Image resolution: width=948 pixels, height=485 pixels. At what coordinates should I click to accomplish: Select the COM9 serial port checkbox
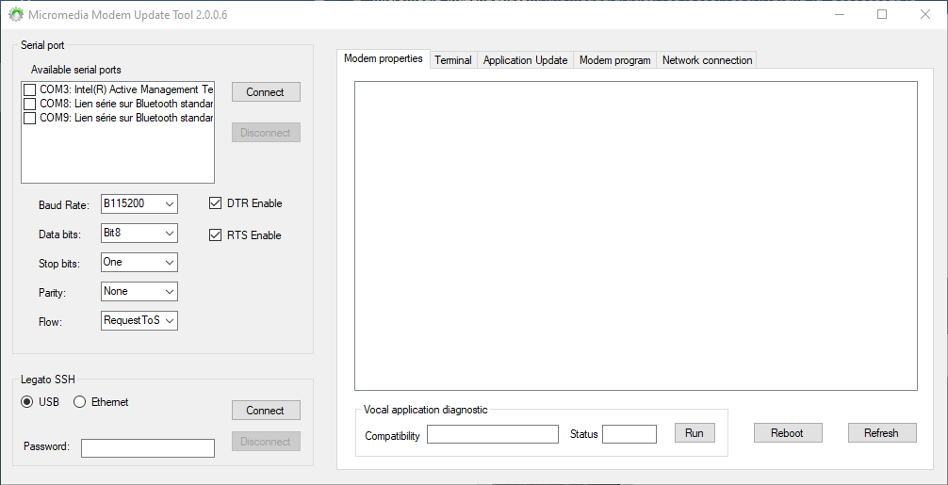click(30, 119)
